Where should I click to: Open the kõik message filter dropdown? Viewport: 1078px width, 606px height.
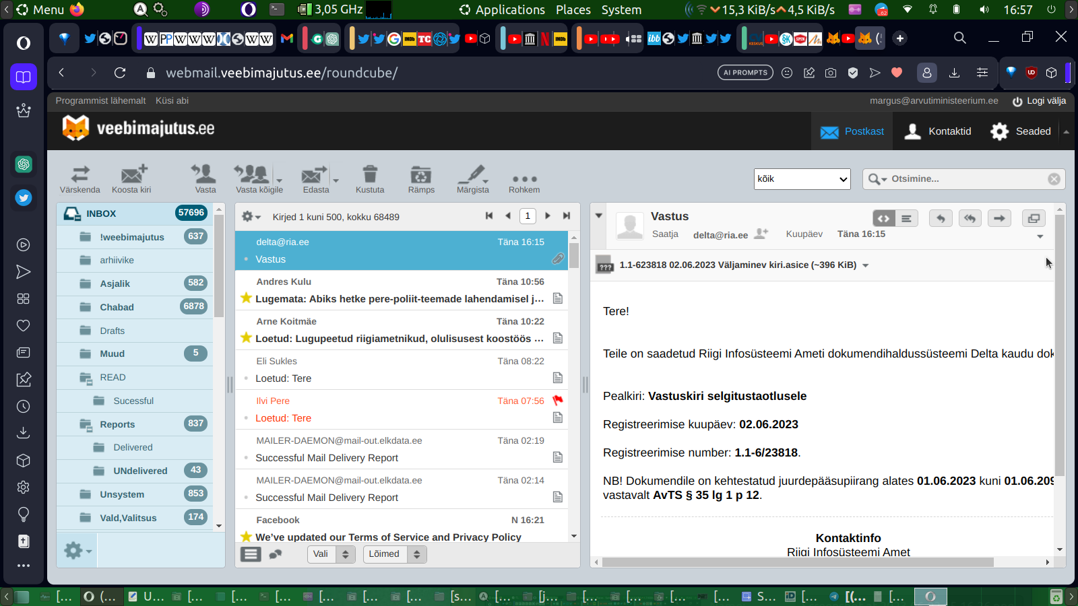[802, 179]
